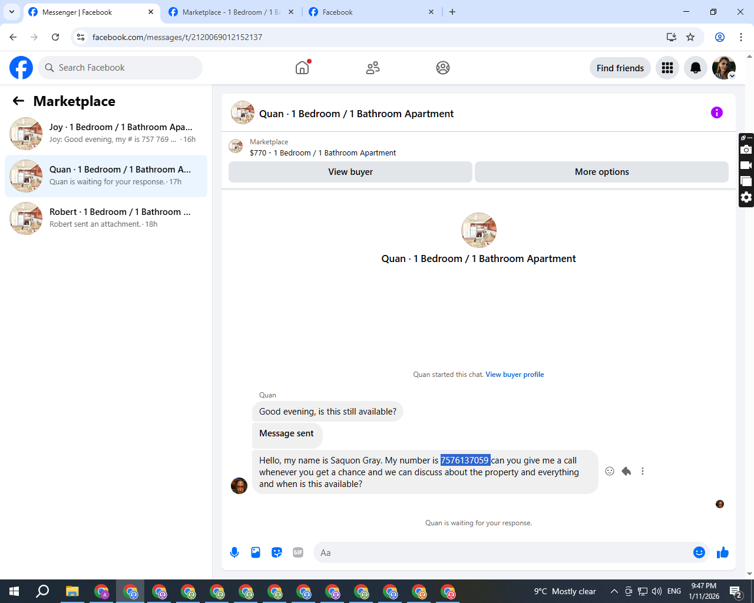Screen dimensions: 754x603
Task: Open the Windows Start menu
Action: 14,591
